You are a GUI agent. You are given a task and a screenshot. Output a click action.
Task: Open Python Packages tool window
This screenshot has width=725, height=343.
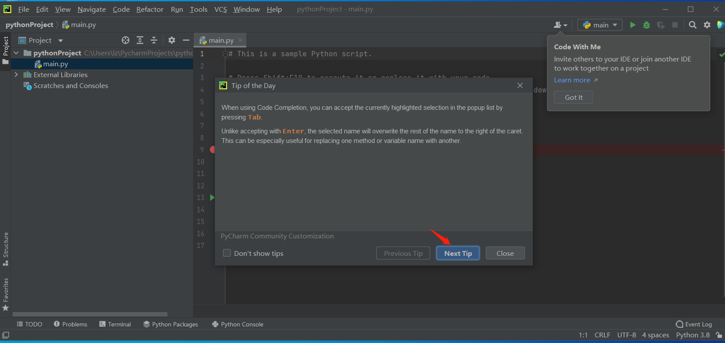170,324
